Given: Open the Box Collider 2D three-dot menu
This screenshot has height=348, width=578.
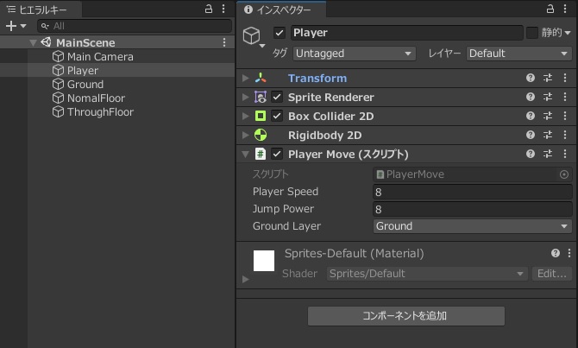Looking at the screenshot, I should pos(565,116).
